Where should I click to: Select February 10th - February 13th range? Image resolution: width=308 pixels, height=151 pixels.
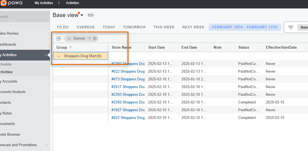click(x=245, y=27)
